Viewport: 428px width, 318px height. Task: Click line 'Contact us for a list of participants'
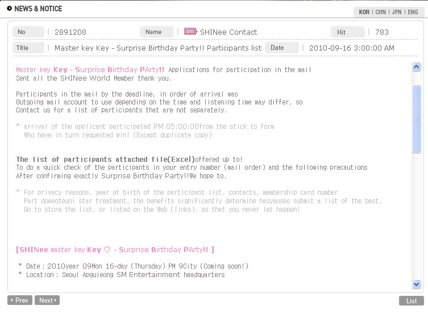122,110
